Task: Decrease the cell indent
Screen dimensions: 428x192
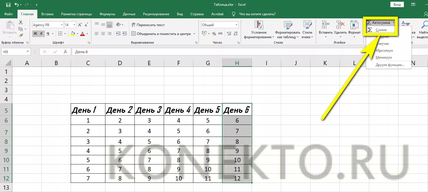Action: tap(118, 34)
